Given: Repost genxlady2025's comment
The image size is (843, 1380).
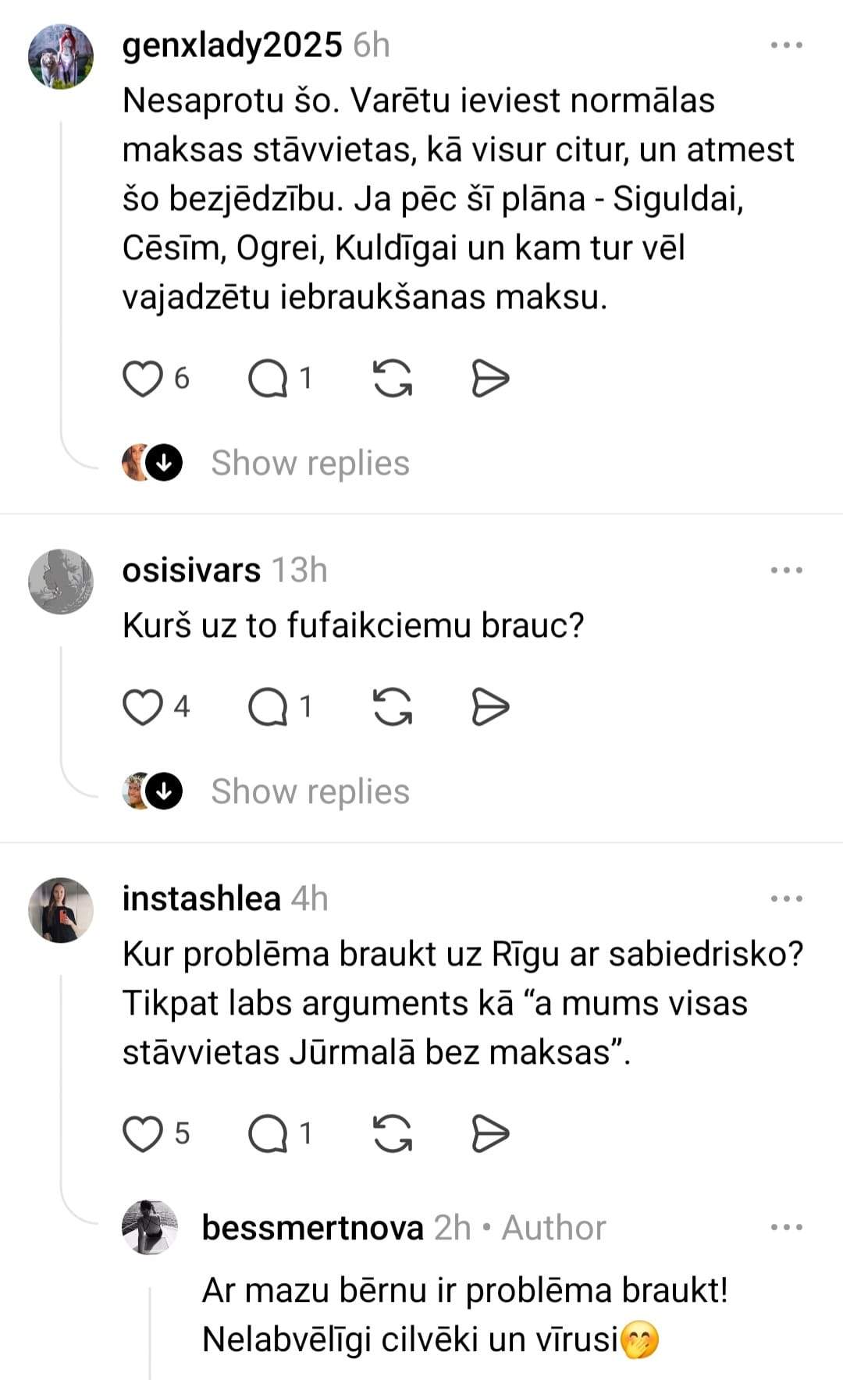Looking at the screenshot, I should click(x=393, y=379).
